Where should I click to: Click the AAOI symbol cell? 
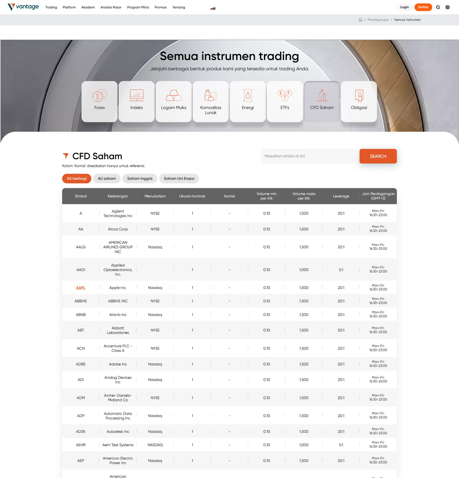click(x=81, y=270)
